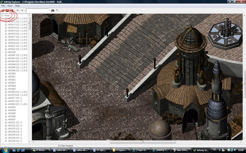Select tree item AR0202 (CD 3)

[15, 126]
